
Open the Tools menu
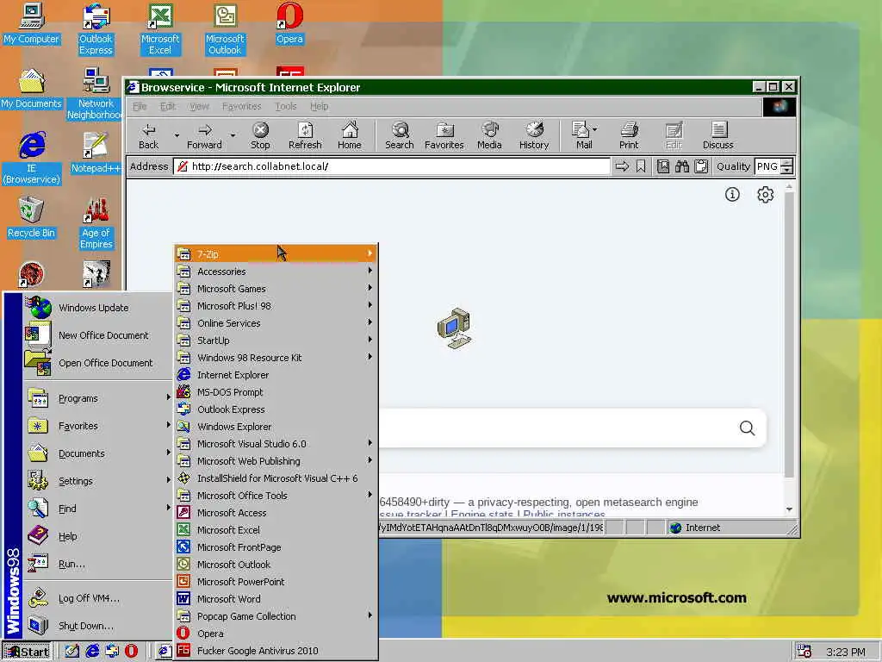(x=286, y=106)
